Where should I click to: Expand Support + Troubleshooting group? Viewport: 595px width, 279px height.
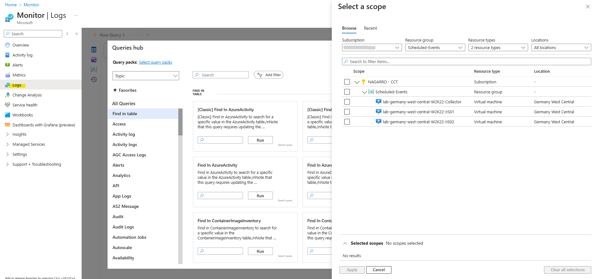point(8,164)
